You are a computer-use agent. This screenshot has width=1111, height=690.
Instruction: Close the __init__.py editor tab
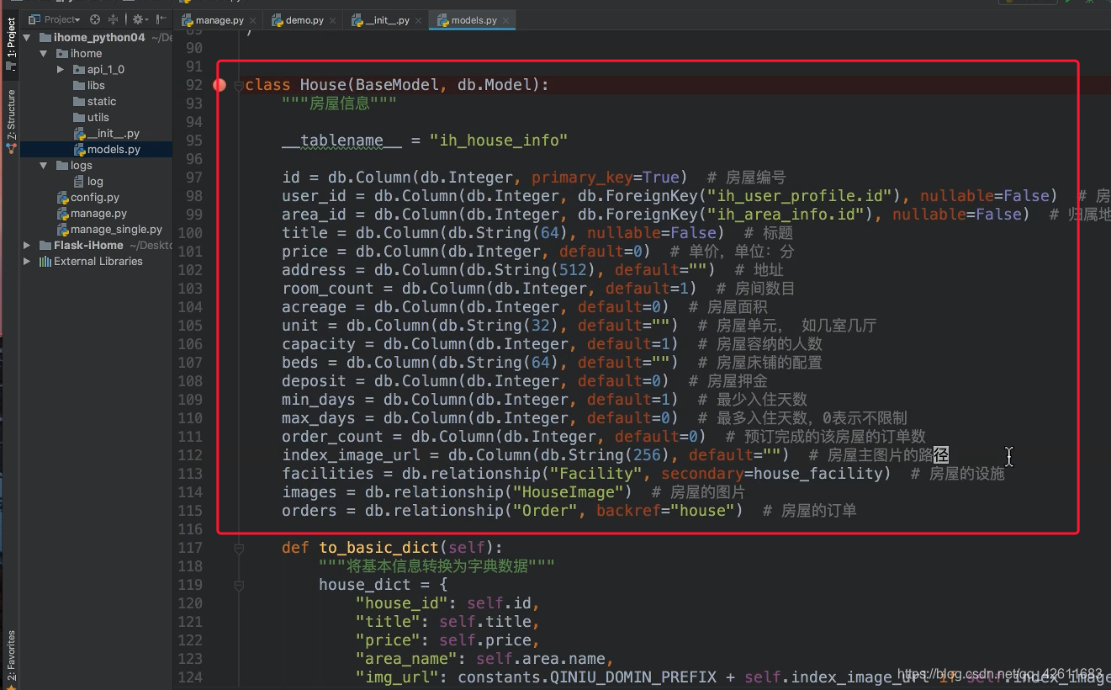pyautogui.click(x=418, y=20)
